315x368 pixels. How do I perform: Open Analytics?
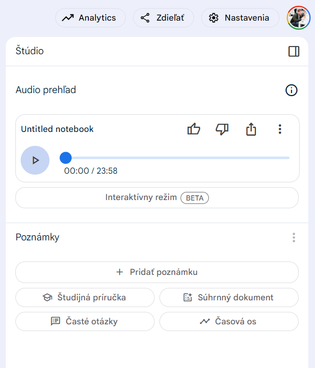[90, 18]
